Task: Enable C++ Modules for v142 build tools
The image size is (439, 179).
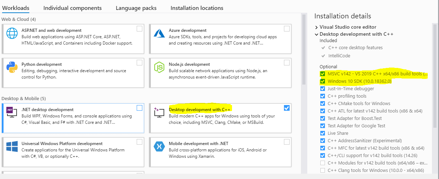Action: point(322,163)
